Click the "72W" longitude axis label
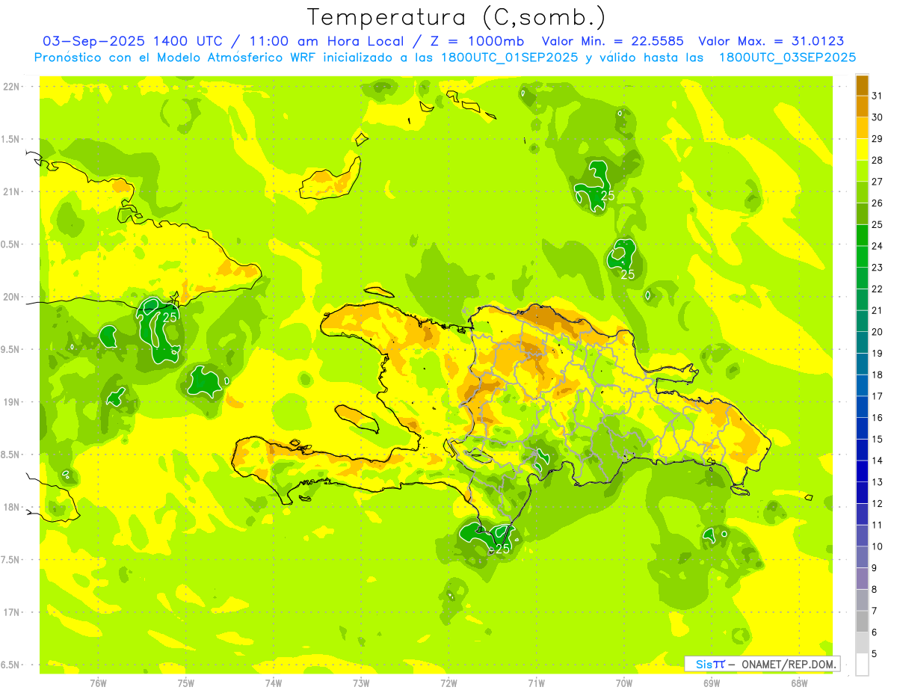 pos(449,683)
